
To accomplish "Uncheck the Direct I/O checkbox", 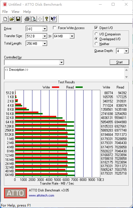I will point(96,28).
